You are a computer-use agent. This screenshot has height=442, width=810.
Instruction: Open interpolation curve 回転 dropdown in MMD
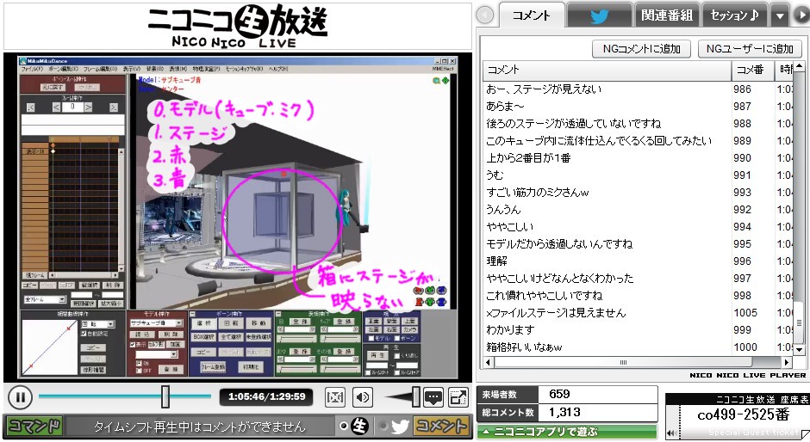tap(97, 324)
